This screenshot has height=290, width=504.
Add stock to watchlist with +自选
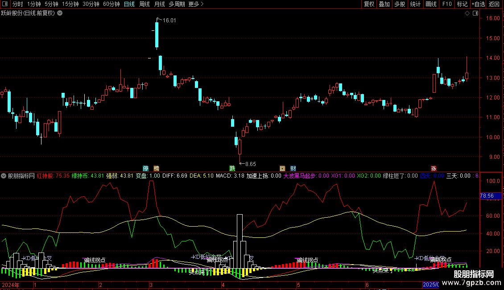tap(478, 4)
